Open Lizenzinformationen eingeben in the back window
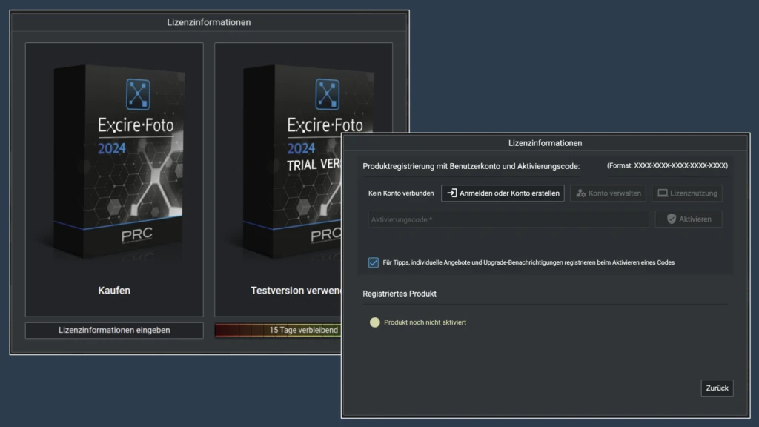Viewport: 759px width, 427px height. coord(114,330)
